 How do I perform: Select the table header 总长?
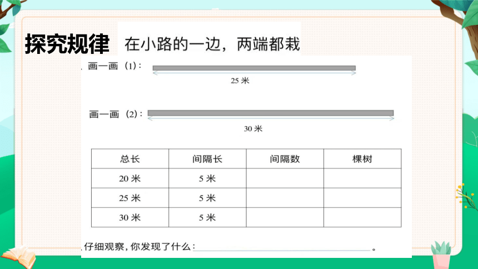click(x=130, y=158)
